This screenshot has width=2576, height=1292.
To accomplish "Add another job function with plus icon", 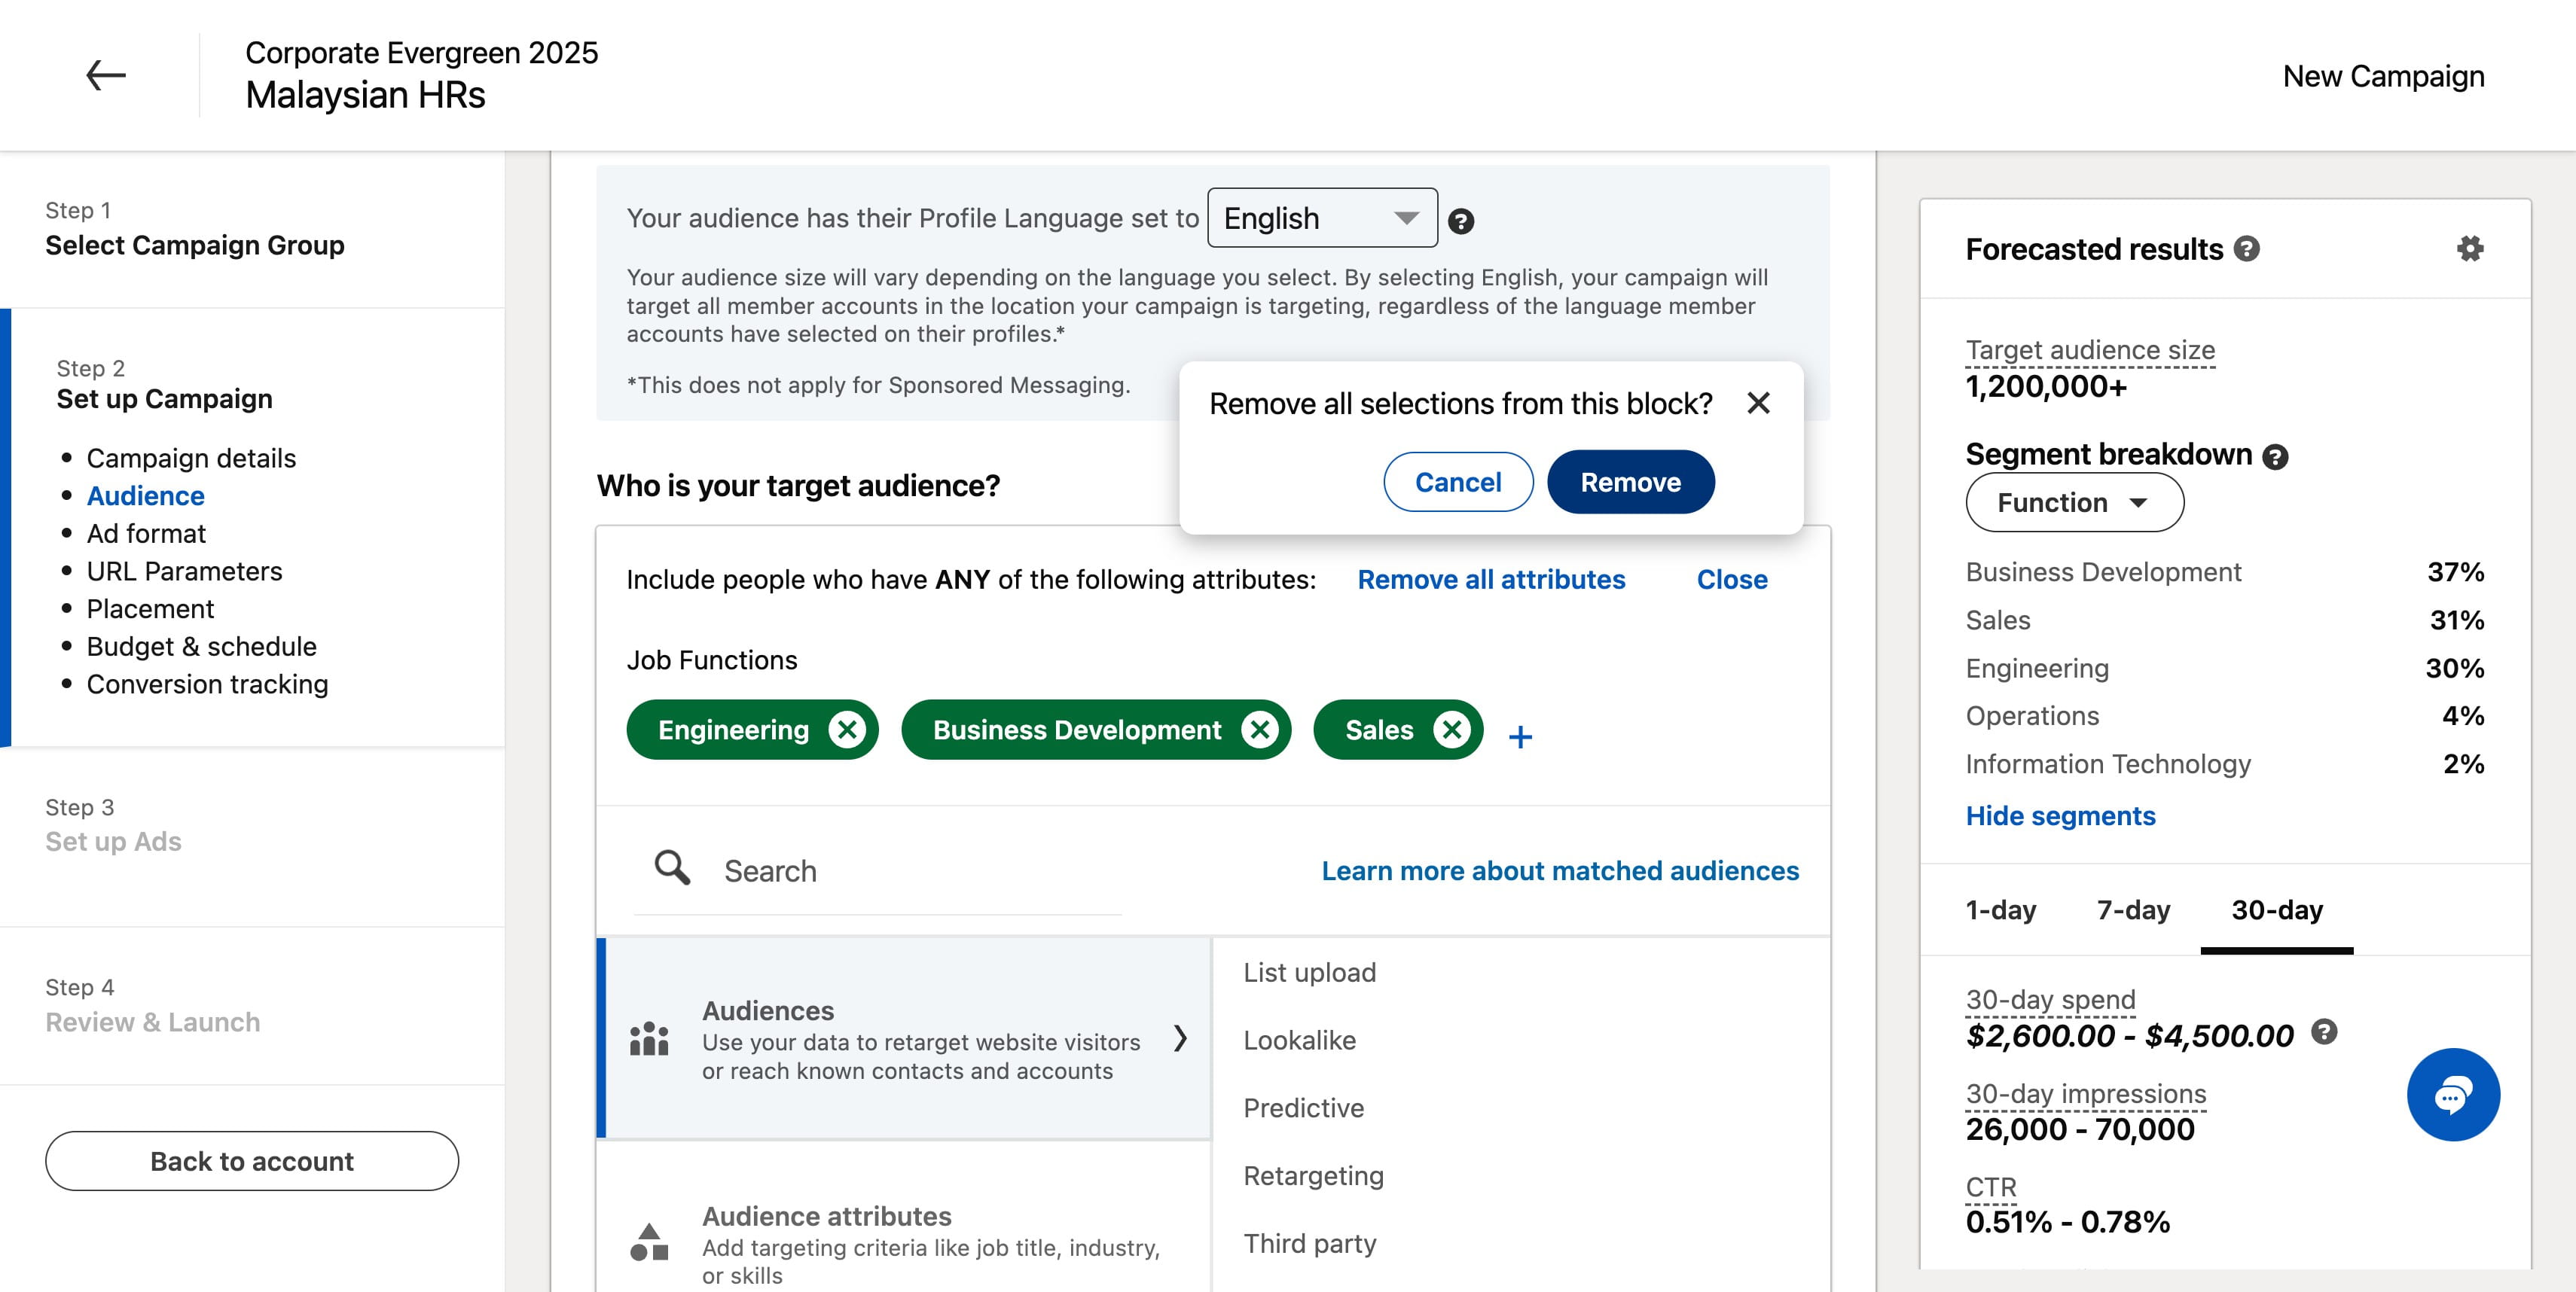I will tap(1520, 736).
